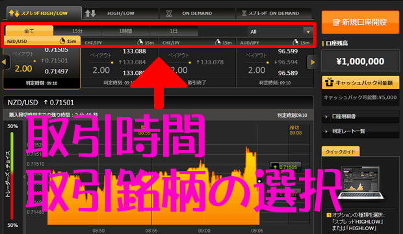This screenshot has height=234, width=403.
Task: Expand the 判定レート一覧 section
Action: pos(360,131)
